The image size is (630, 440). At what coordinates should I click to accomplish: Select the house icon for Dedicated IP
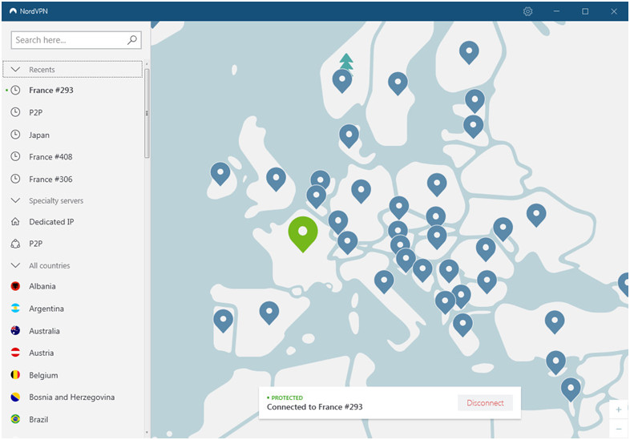[15, 221]
